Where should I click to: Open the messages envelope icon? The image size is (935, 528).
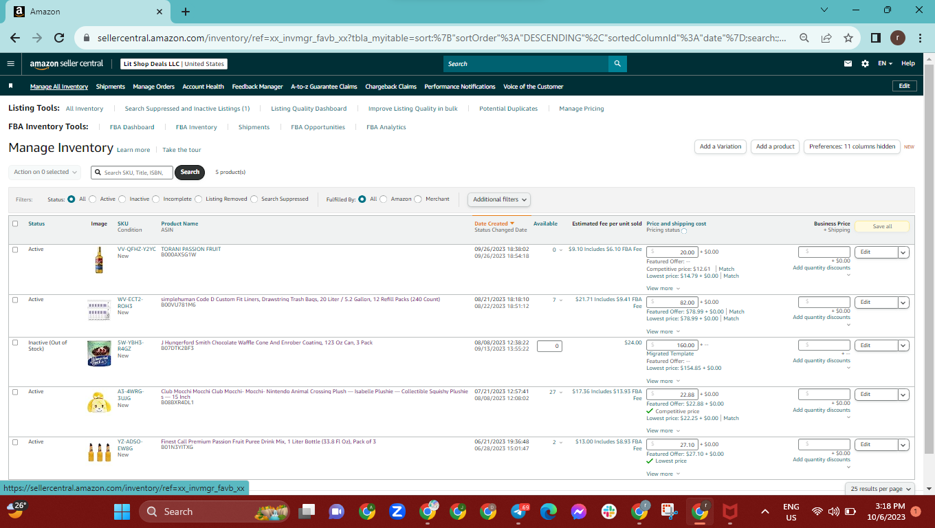(848, 64)
